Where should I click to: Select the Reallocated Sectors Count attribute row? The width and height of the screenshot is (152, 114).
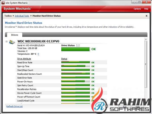(29, 74)
